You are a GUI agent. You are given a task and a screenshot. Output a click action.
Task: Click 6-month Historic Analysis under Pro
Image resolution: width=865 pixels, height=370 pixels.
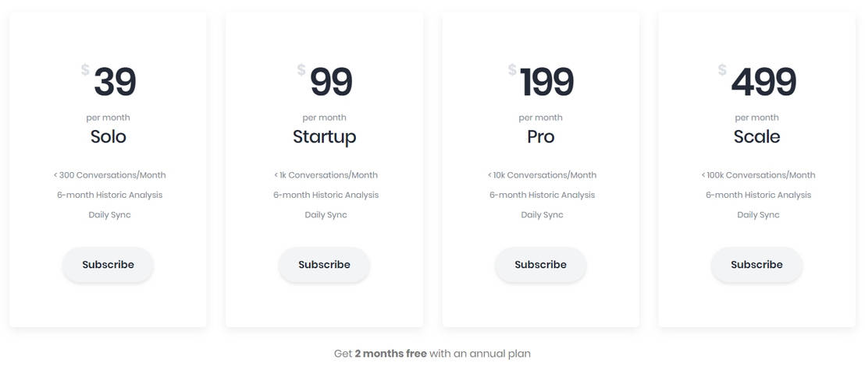(x=542, y=195)
